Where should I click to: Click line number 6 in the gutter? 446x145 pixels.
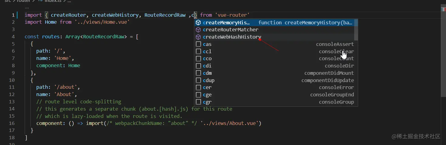point(13,51)
